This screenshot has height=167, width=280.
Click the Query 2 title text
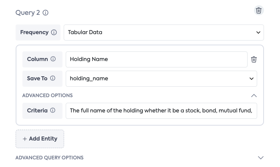tap(28, 13)
